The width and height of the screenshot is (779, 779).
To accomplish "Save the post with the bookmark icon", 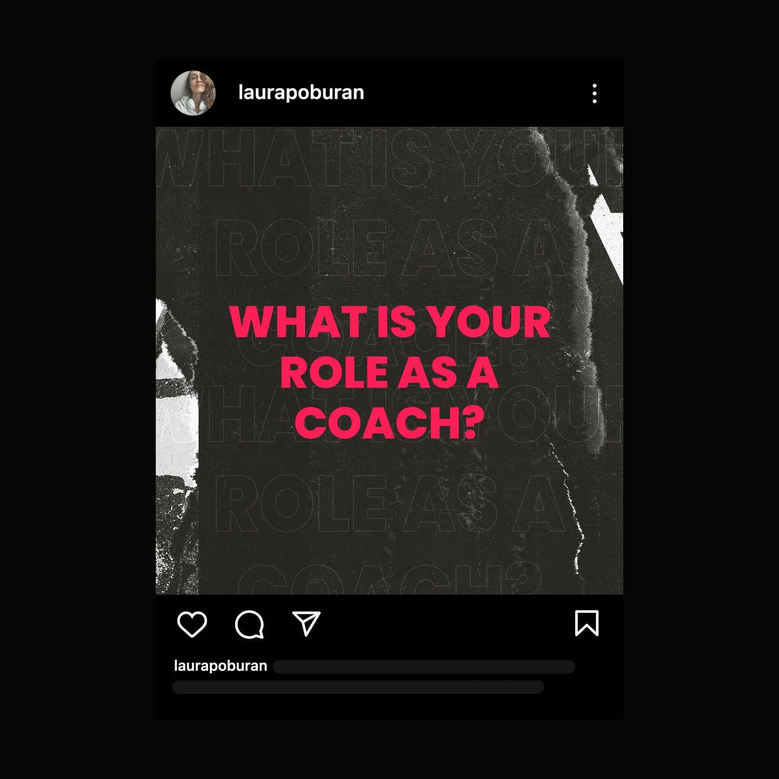I will tap(587, 623).
